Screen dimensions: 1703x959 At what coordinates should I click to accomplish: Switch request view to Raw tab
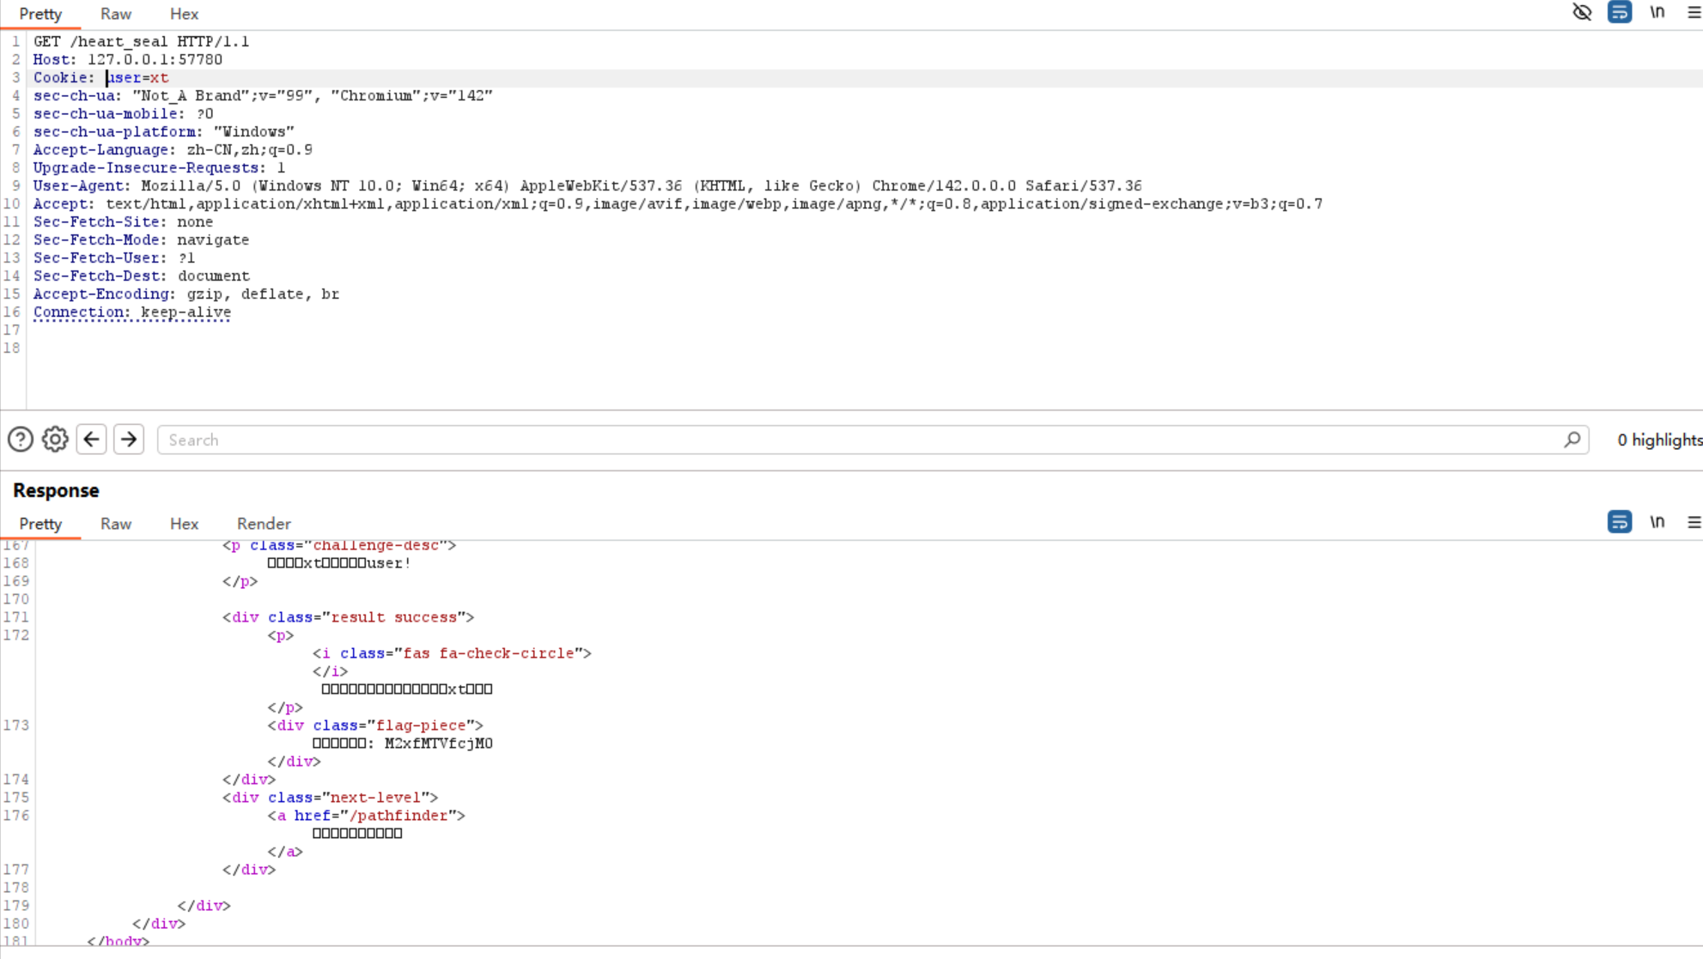pos(115,14)
